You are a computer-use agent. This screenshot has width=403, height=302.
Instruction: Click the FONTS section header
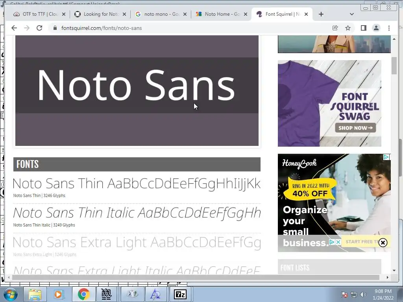[137, 164]
